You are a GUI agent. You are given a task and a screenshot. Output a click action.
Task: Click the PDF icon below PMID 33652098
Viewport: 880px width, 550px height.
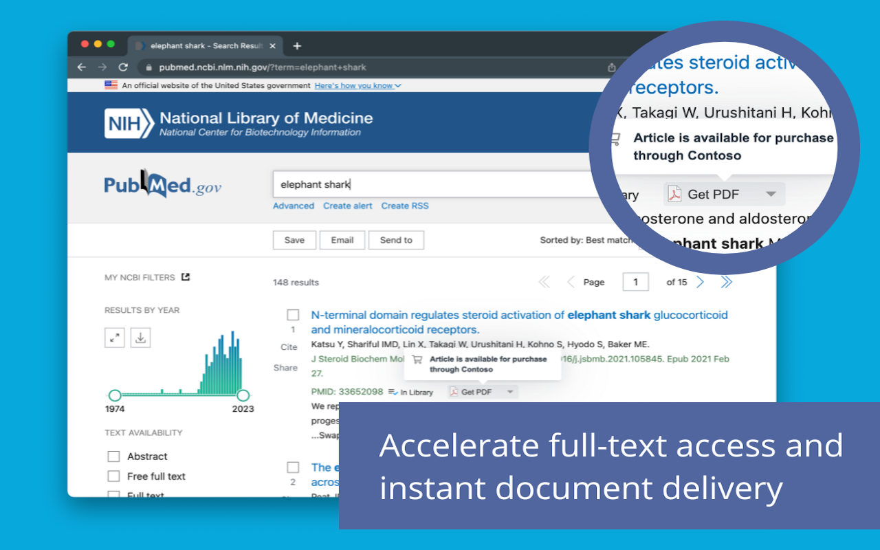tap(453, 392)
